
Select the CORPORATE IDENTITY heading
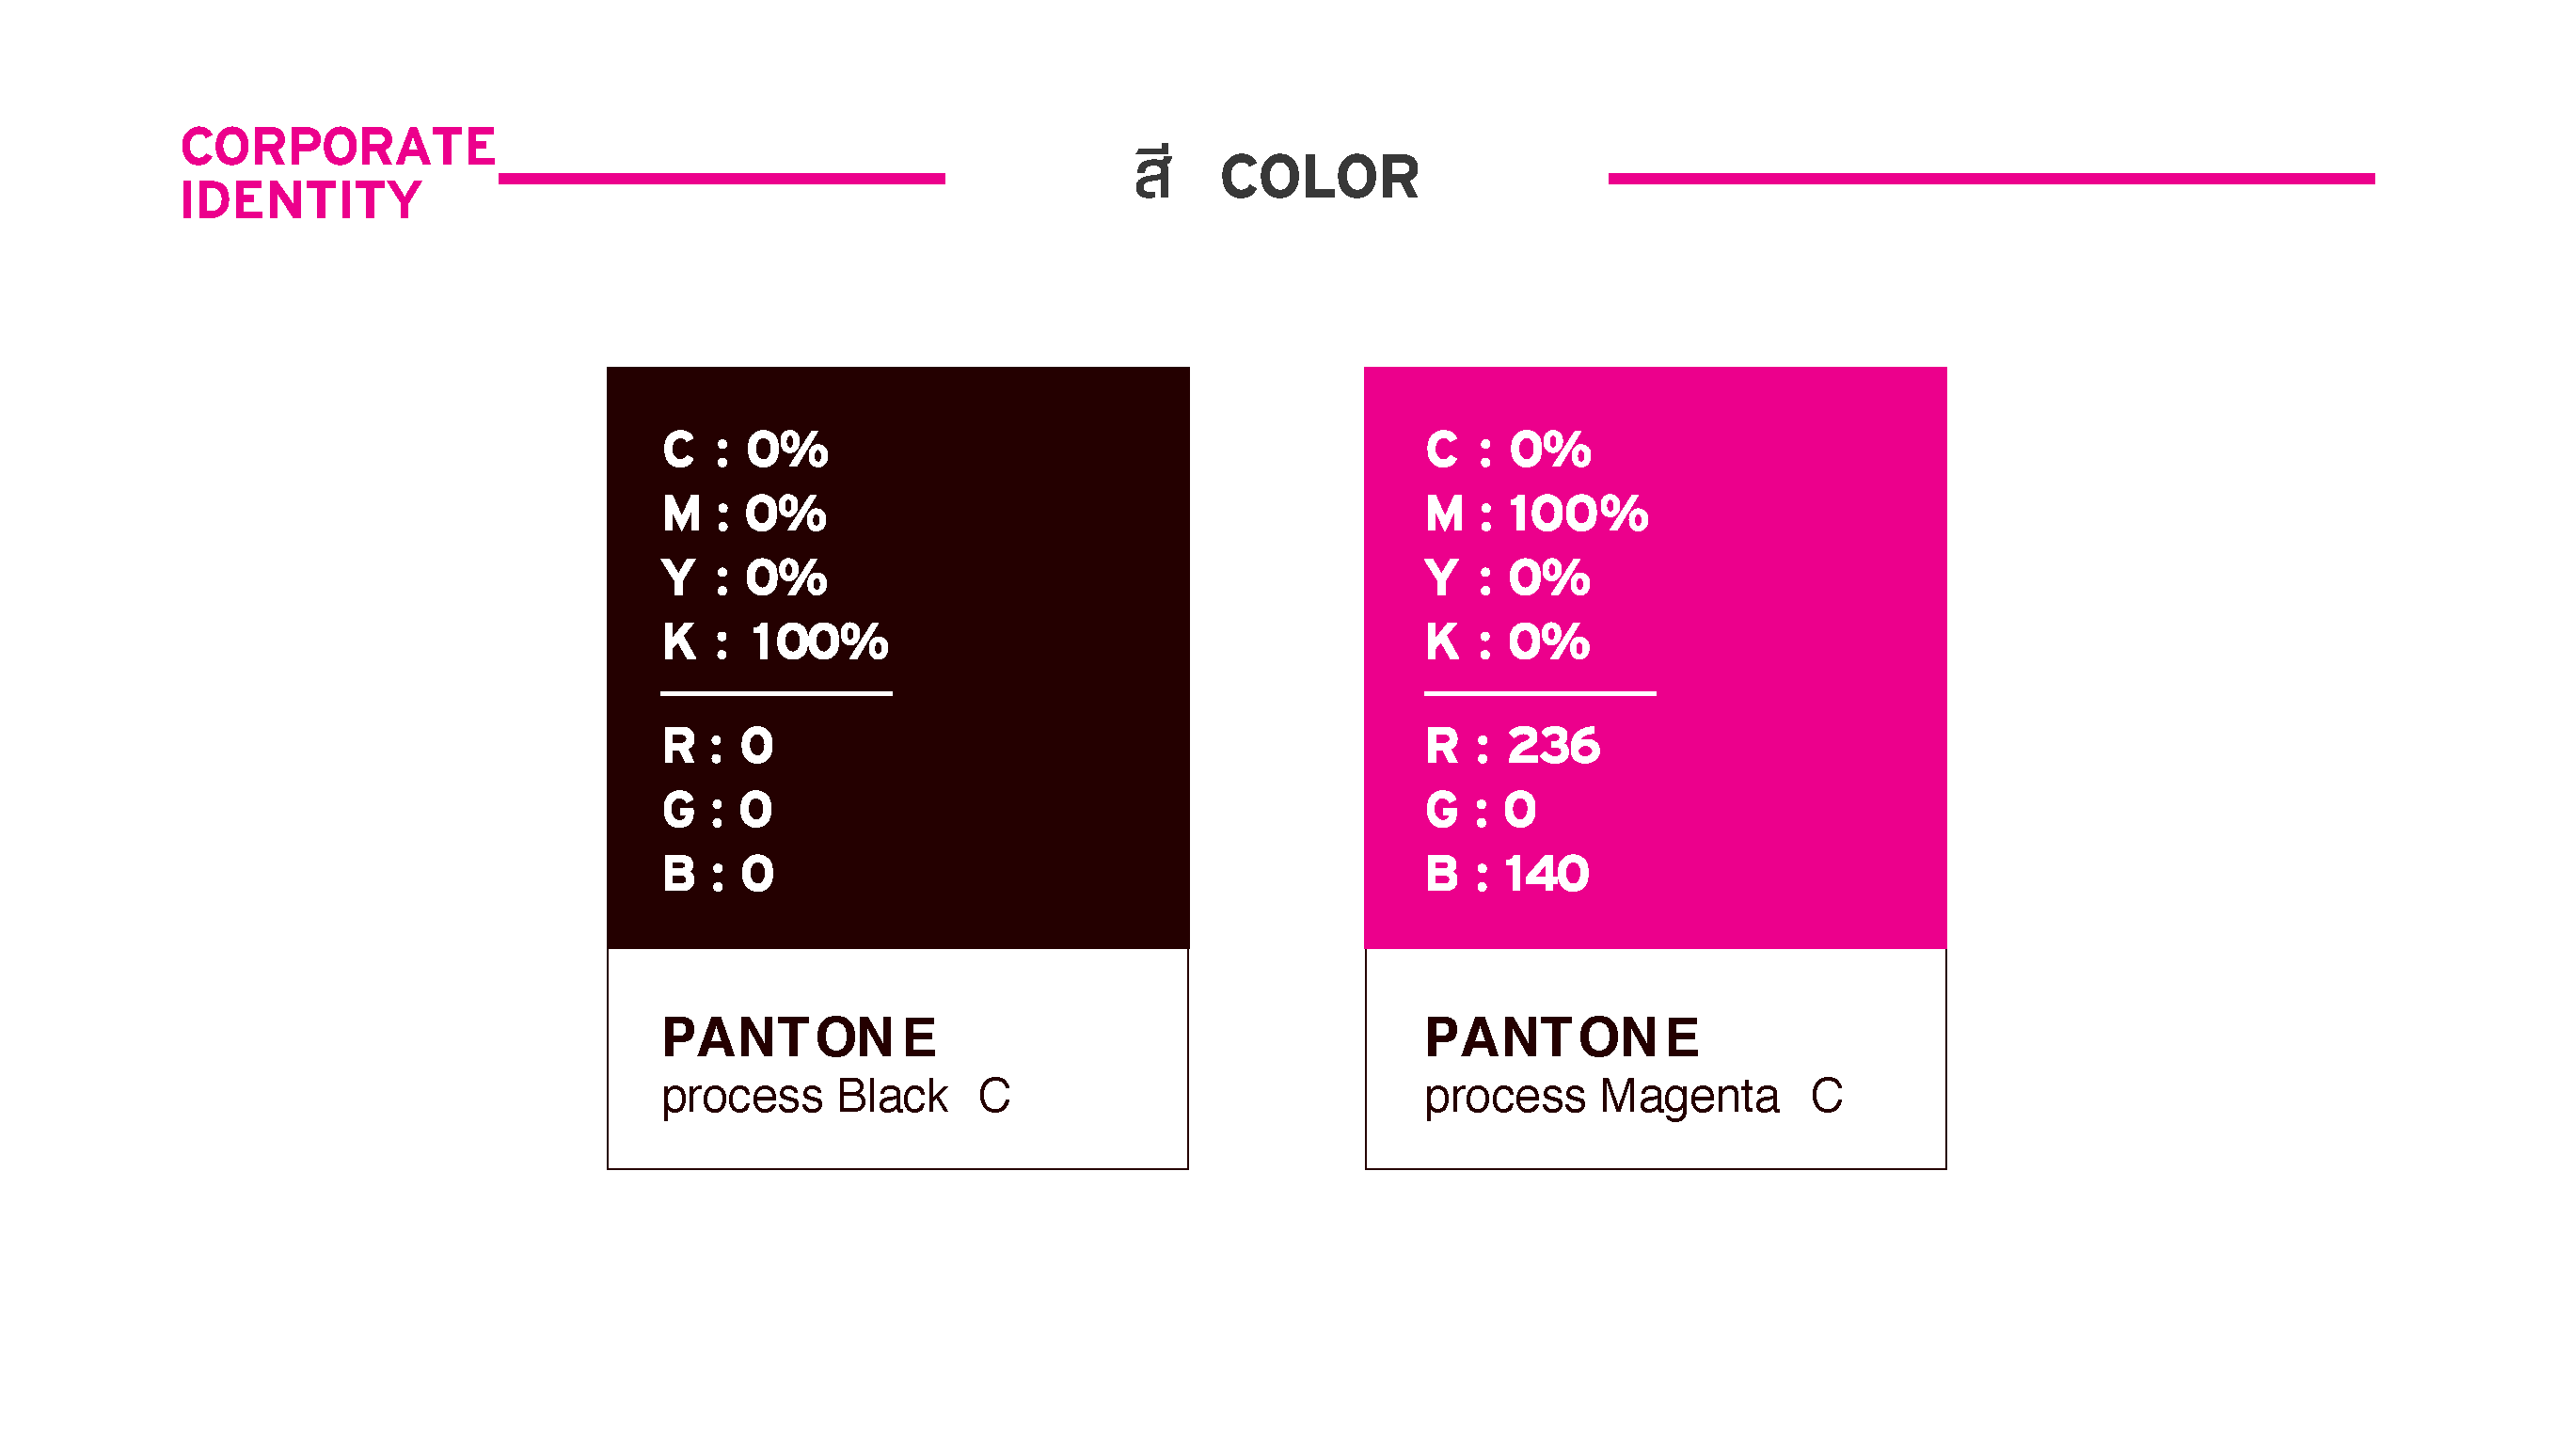pyautogui.click(x=338, y=173)
